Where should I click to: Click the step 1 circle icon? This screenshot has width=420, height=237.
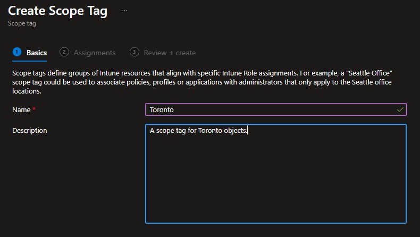(x=16, y=52)
